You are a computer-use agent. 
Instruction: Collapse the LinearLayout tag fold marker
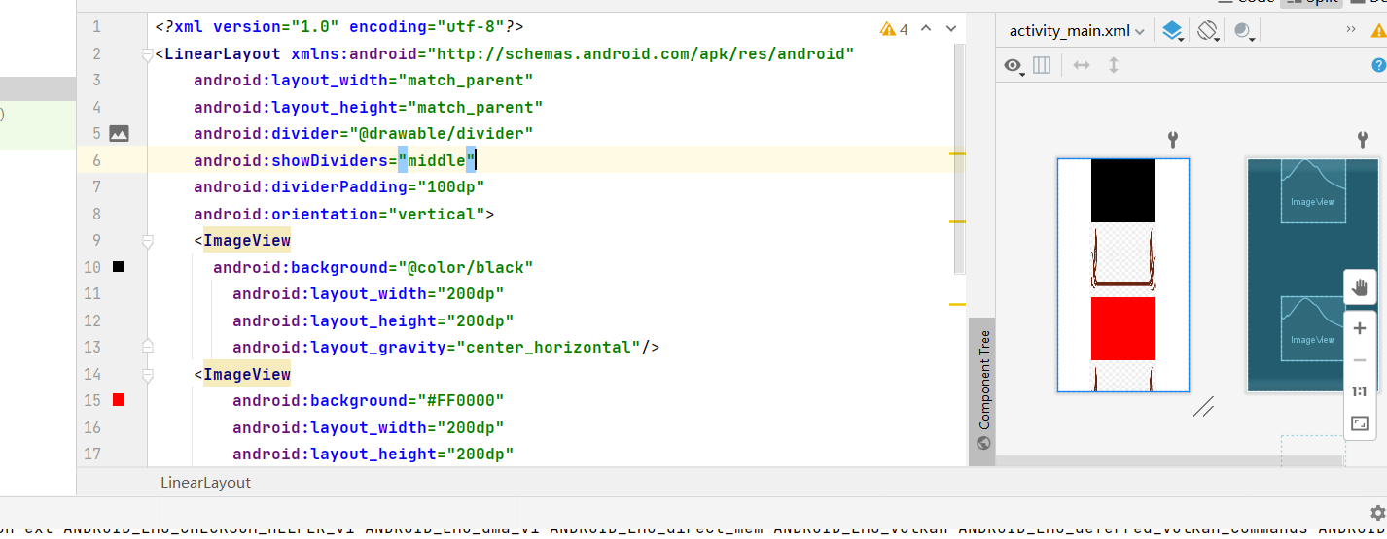click(147, 54)
